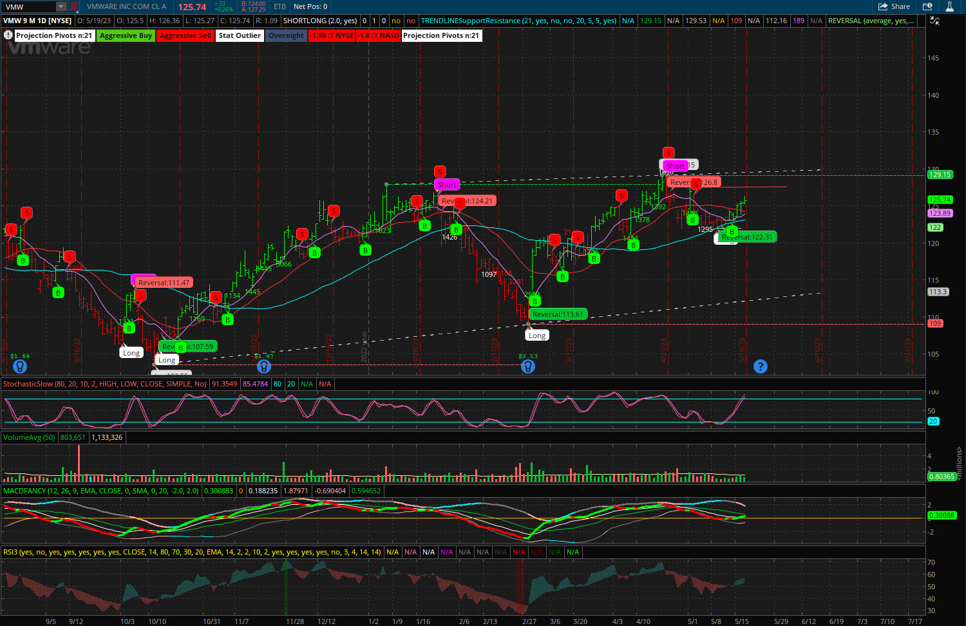The image size is (966, 626).
Task: Click the TRENDLINESupportResistance study label
Action: 519,21
